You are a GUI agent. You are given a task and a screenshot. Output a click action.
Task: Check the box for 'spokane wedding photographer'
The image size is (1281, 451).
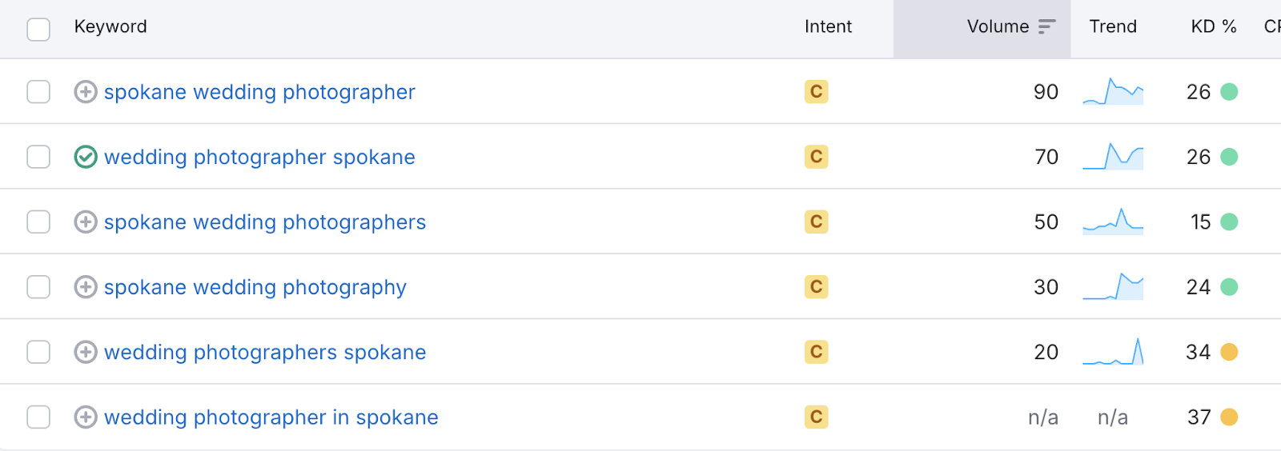38,92
